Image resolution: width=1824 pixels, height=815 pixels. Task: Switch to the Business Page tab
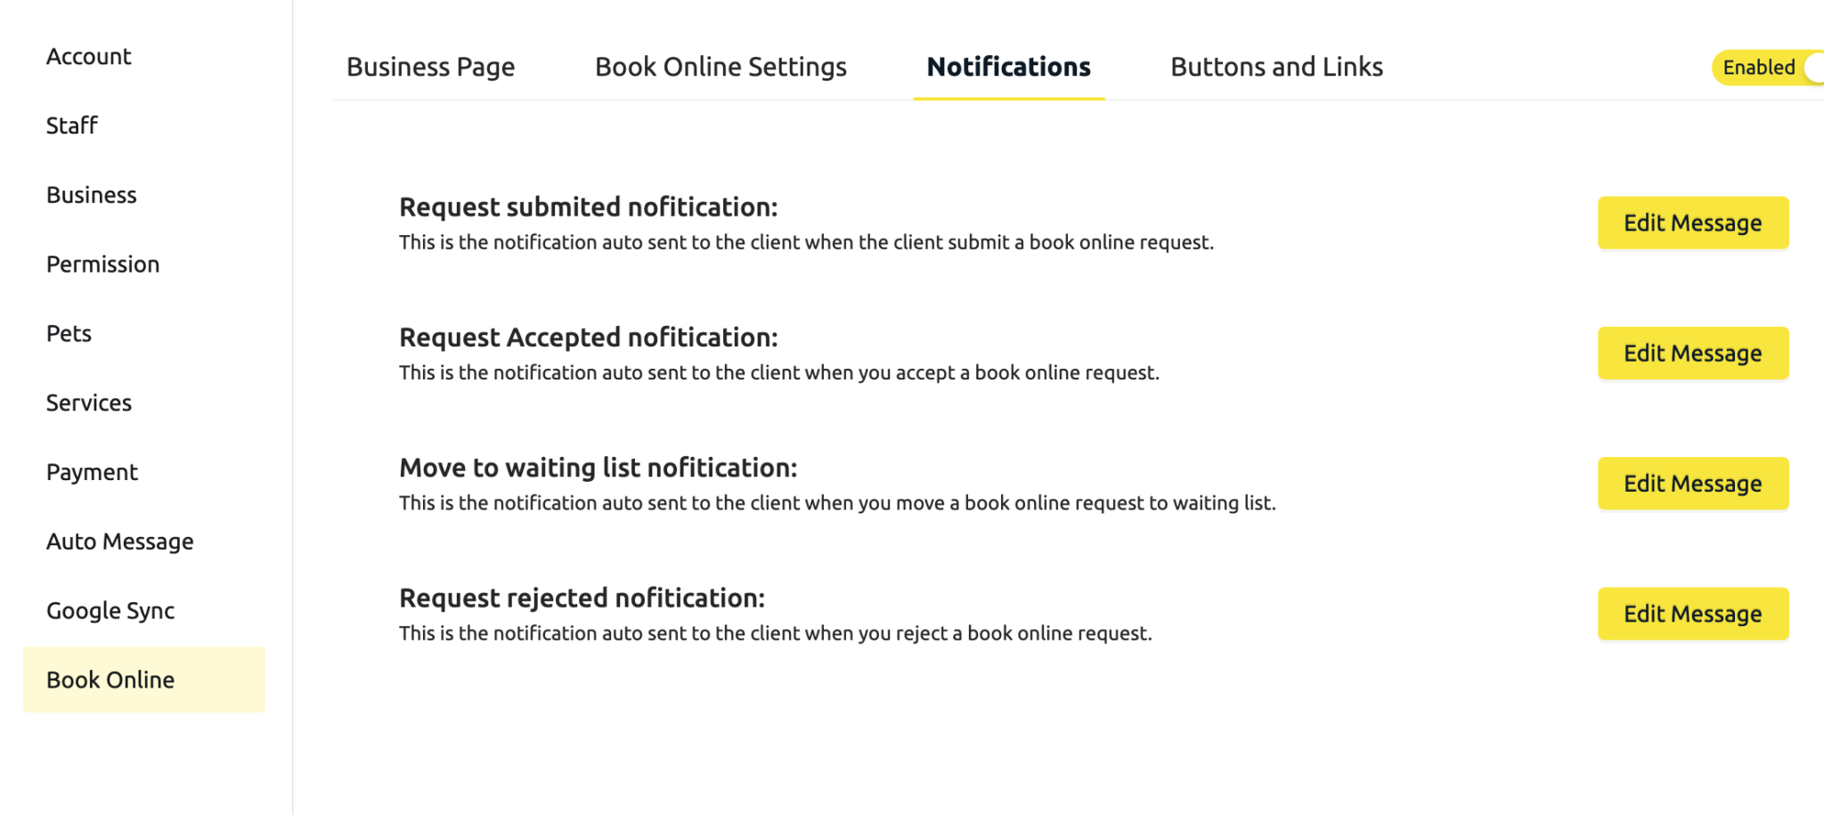431,66
